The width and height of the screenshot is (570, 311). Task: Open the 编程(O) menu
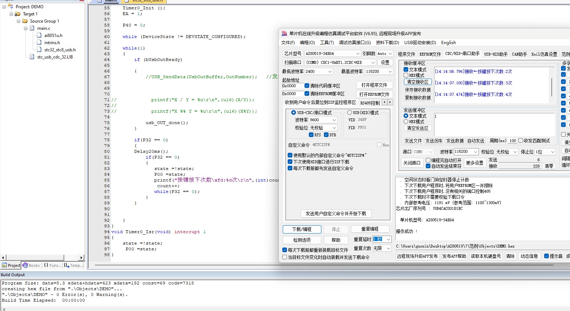click(x=307, y=43)
